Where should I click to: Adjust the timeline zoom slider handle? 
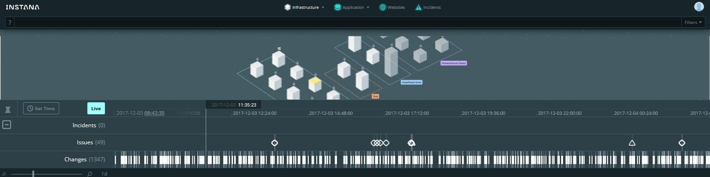(x=33, y=174)
